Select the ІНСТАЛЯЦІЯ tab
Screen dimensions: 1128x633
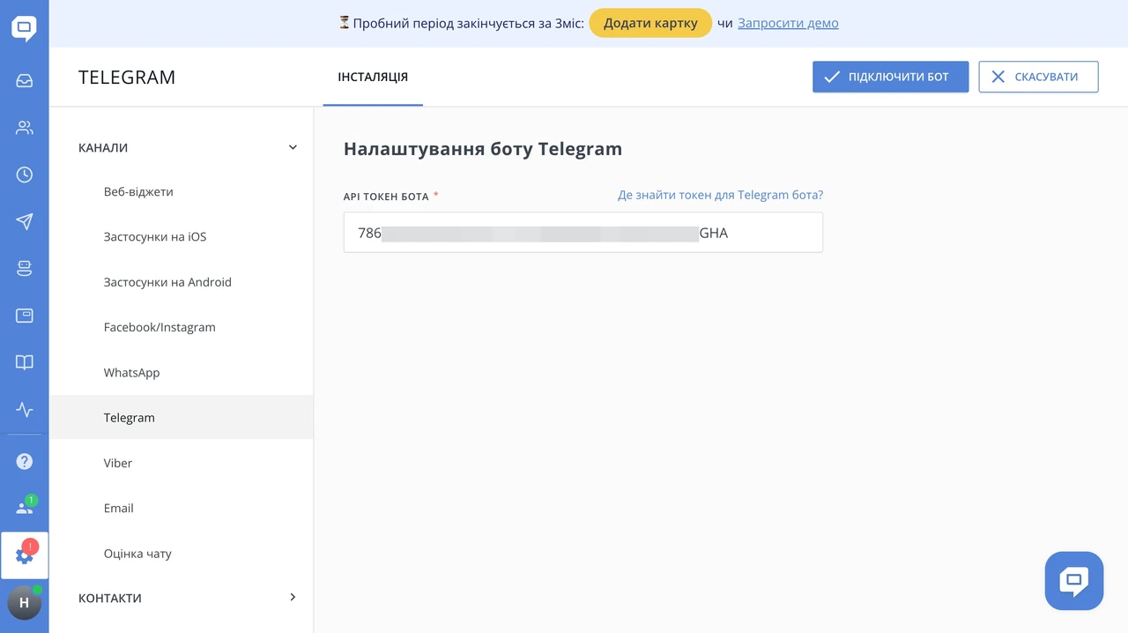click(373, 77)
